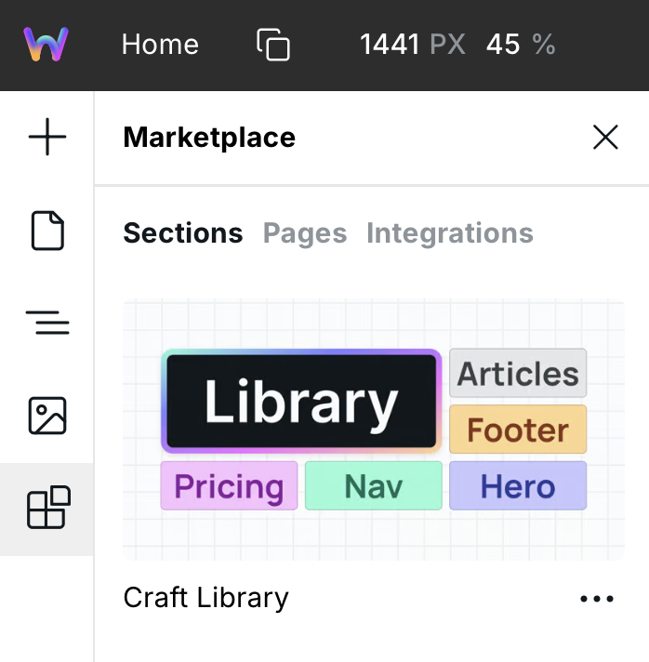This screenshot has width=649, height=662.
Task: Click the purple Pricing tag
Action: [x=229, y=486]
